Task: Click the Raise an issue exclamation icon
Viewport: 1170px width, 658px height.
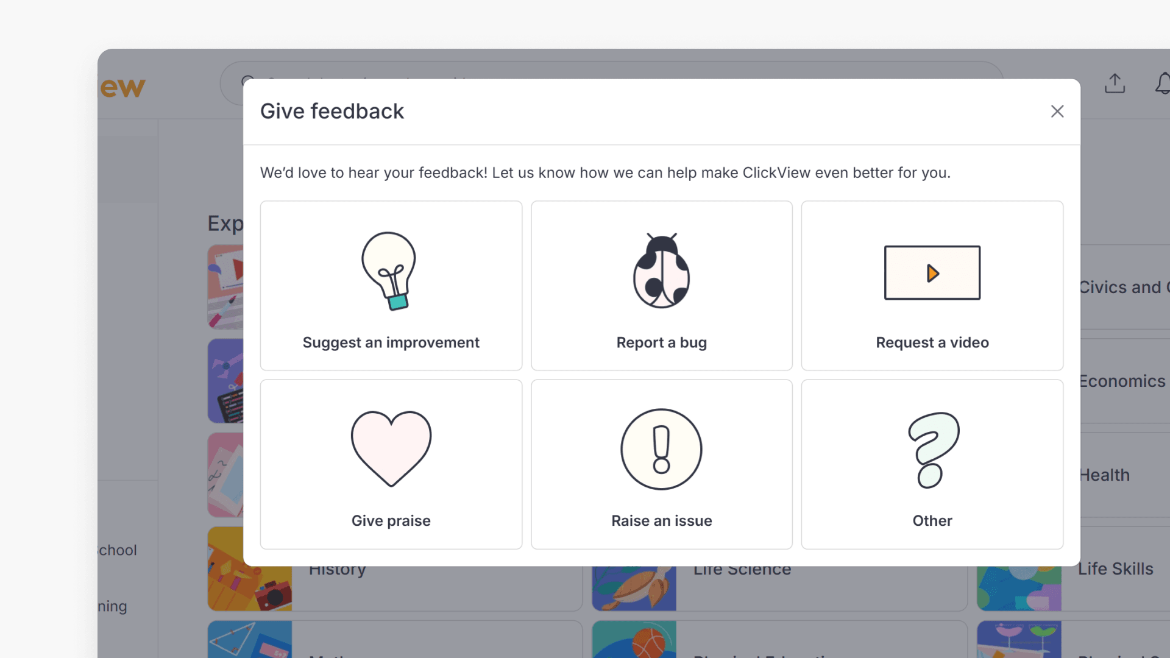Action: 661,450
